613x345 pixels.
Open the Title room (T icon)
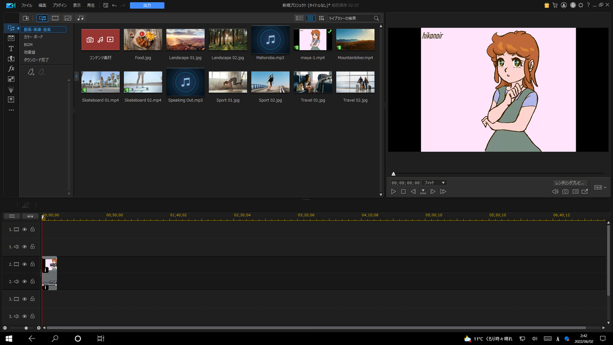[11, 48]
